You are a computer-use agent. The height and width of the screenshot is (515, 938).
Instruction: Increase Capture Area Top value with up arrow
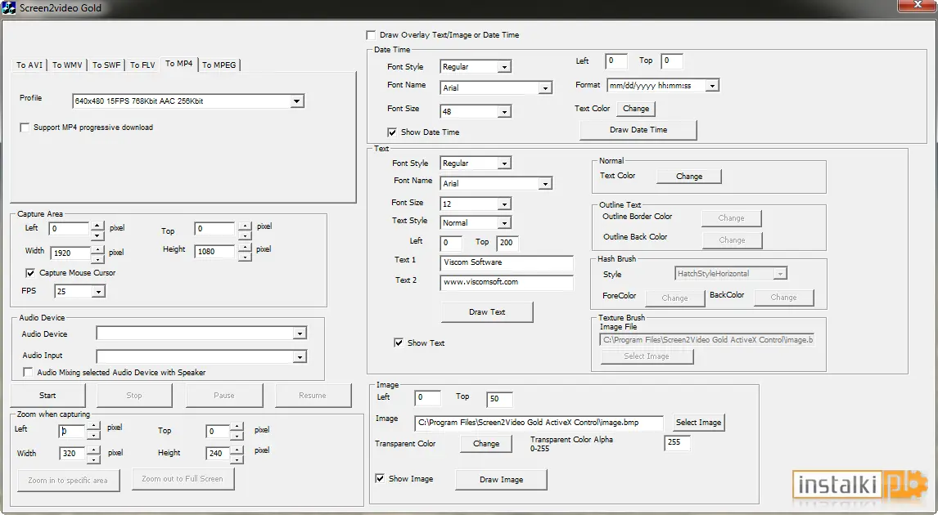click(244, 226)
